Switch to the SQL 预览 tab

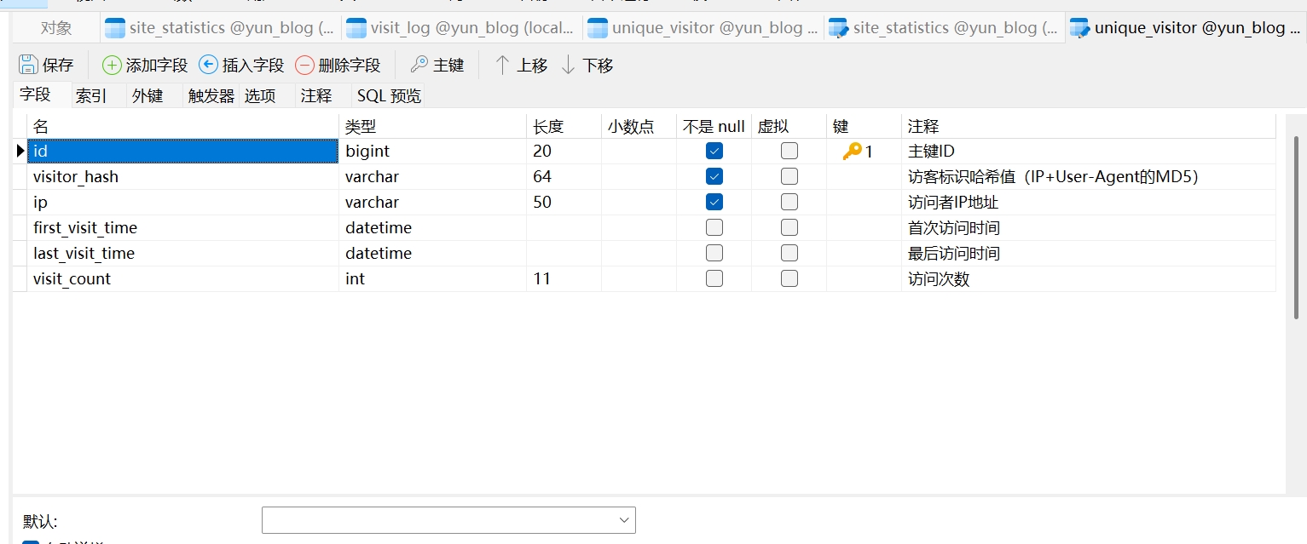coord(389,96)
